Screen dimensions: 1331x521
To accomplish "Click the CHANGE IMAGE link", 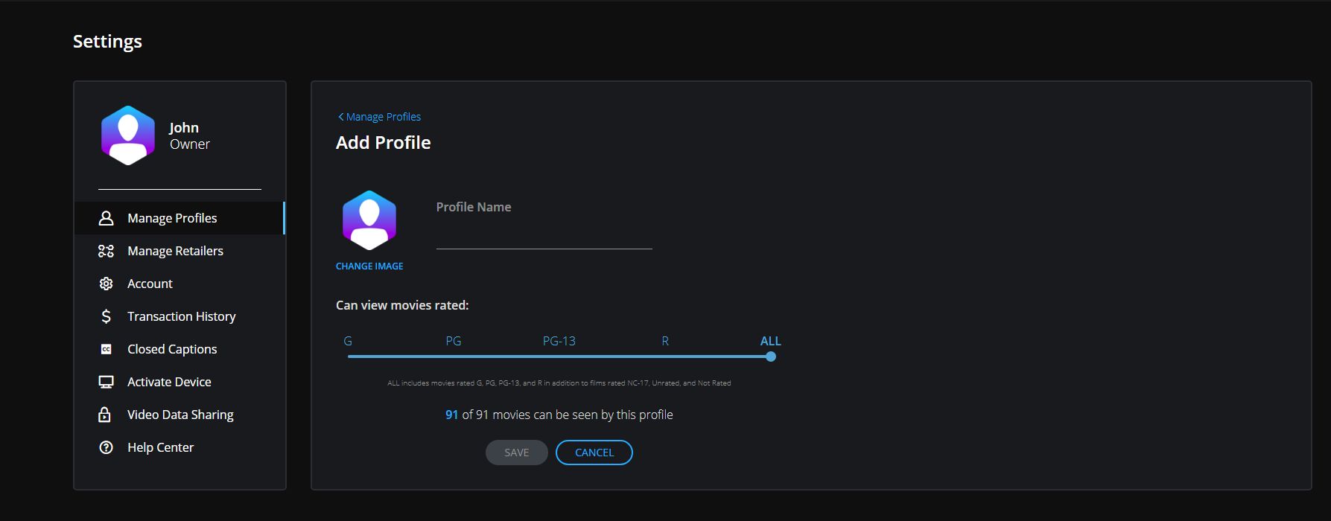I will [x=369, y=266].
